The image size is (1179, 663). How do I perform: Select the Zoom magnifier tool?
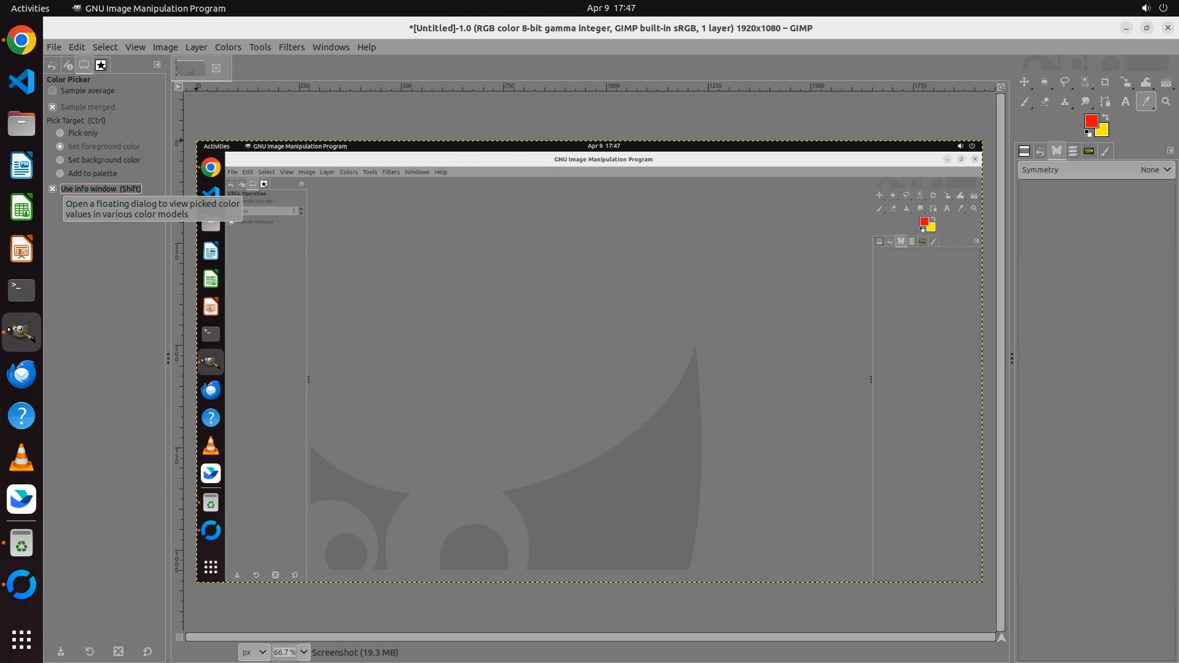[1166, 102]
